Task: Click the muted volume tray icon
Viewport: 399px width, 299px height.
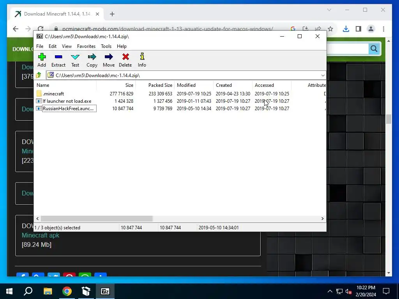Action: pos(349,291)
